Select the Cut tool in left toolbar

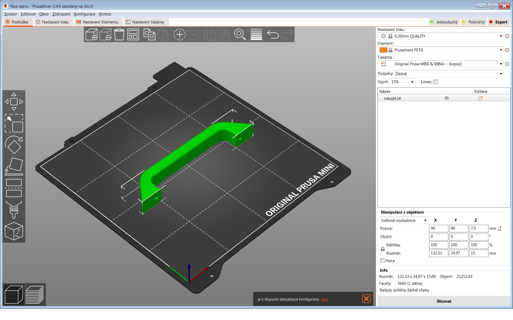pyautogui.click(x=14, y=188)
